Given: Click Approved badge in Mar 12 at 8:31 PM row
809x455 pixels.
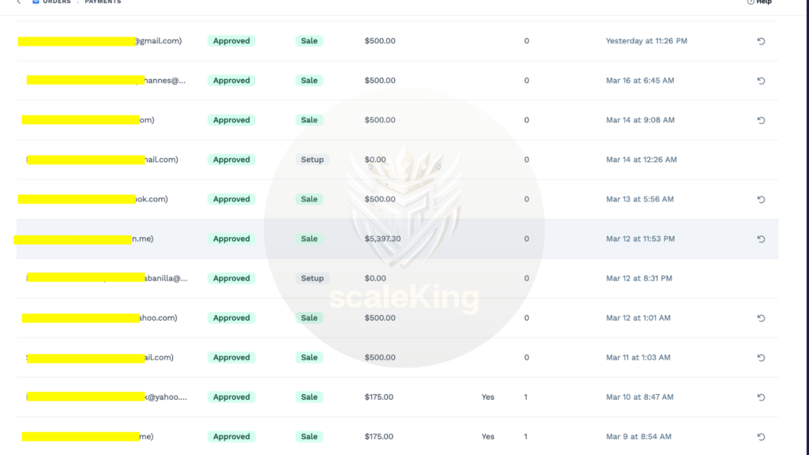Looking at the screenshot, I should point(231,279).
